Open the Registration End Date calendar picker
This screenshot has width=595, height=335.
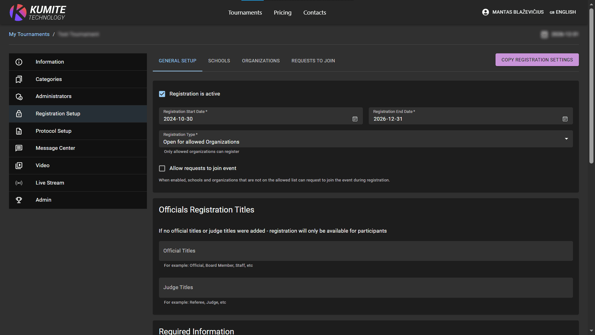[565, 119]
